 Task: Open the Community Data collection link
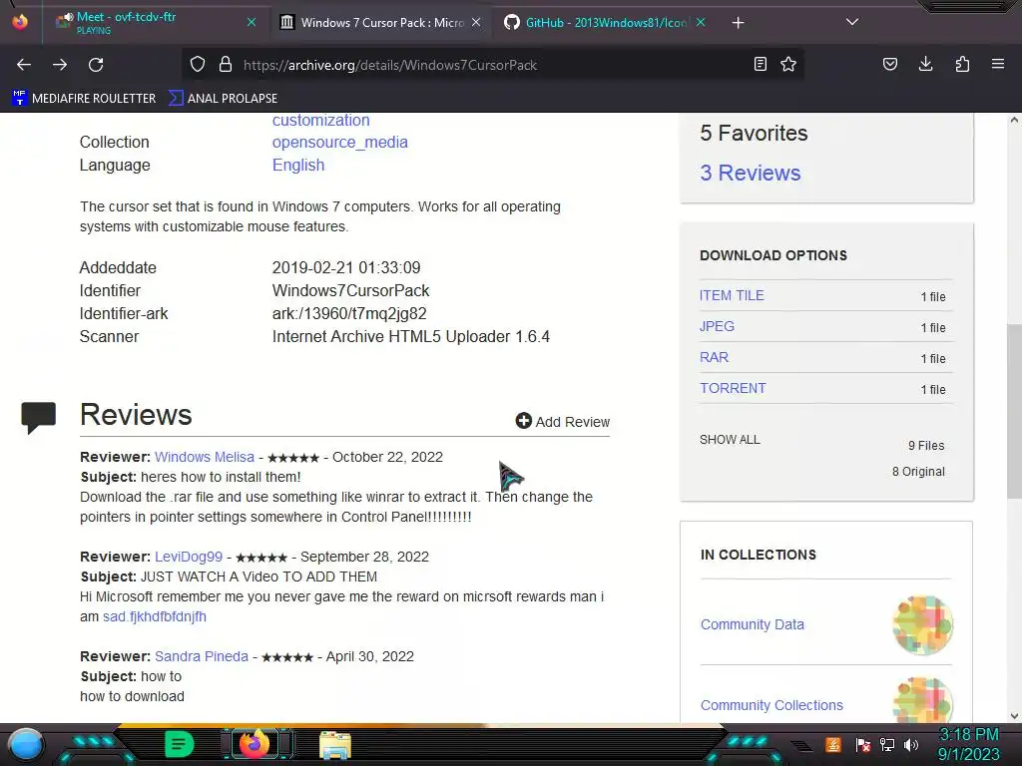753,624
